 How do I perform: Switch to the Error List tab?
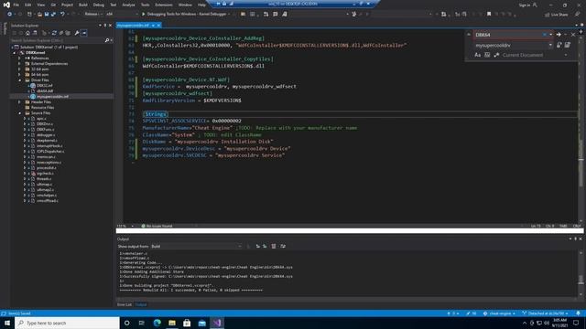click(x=125, y=304)
